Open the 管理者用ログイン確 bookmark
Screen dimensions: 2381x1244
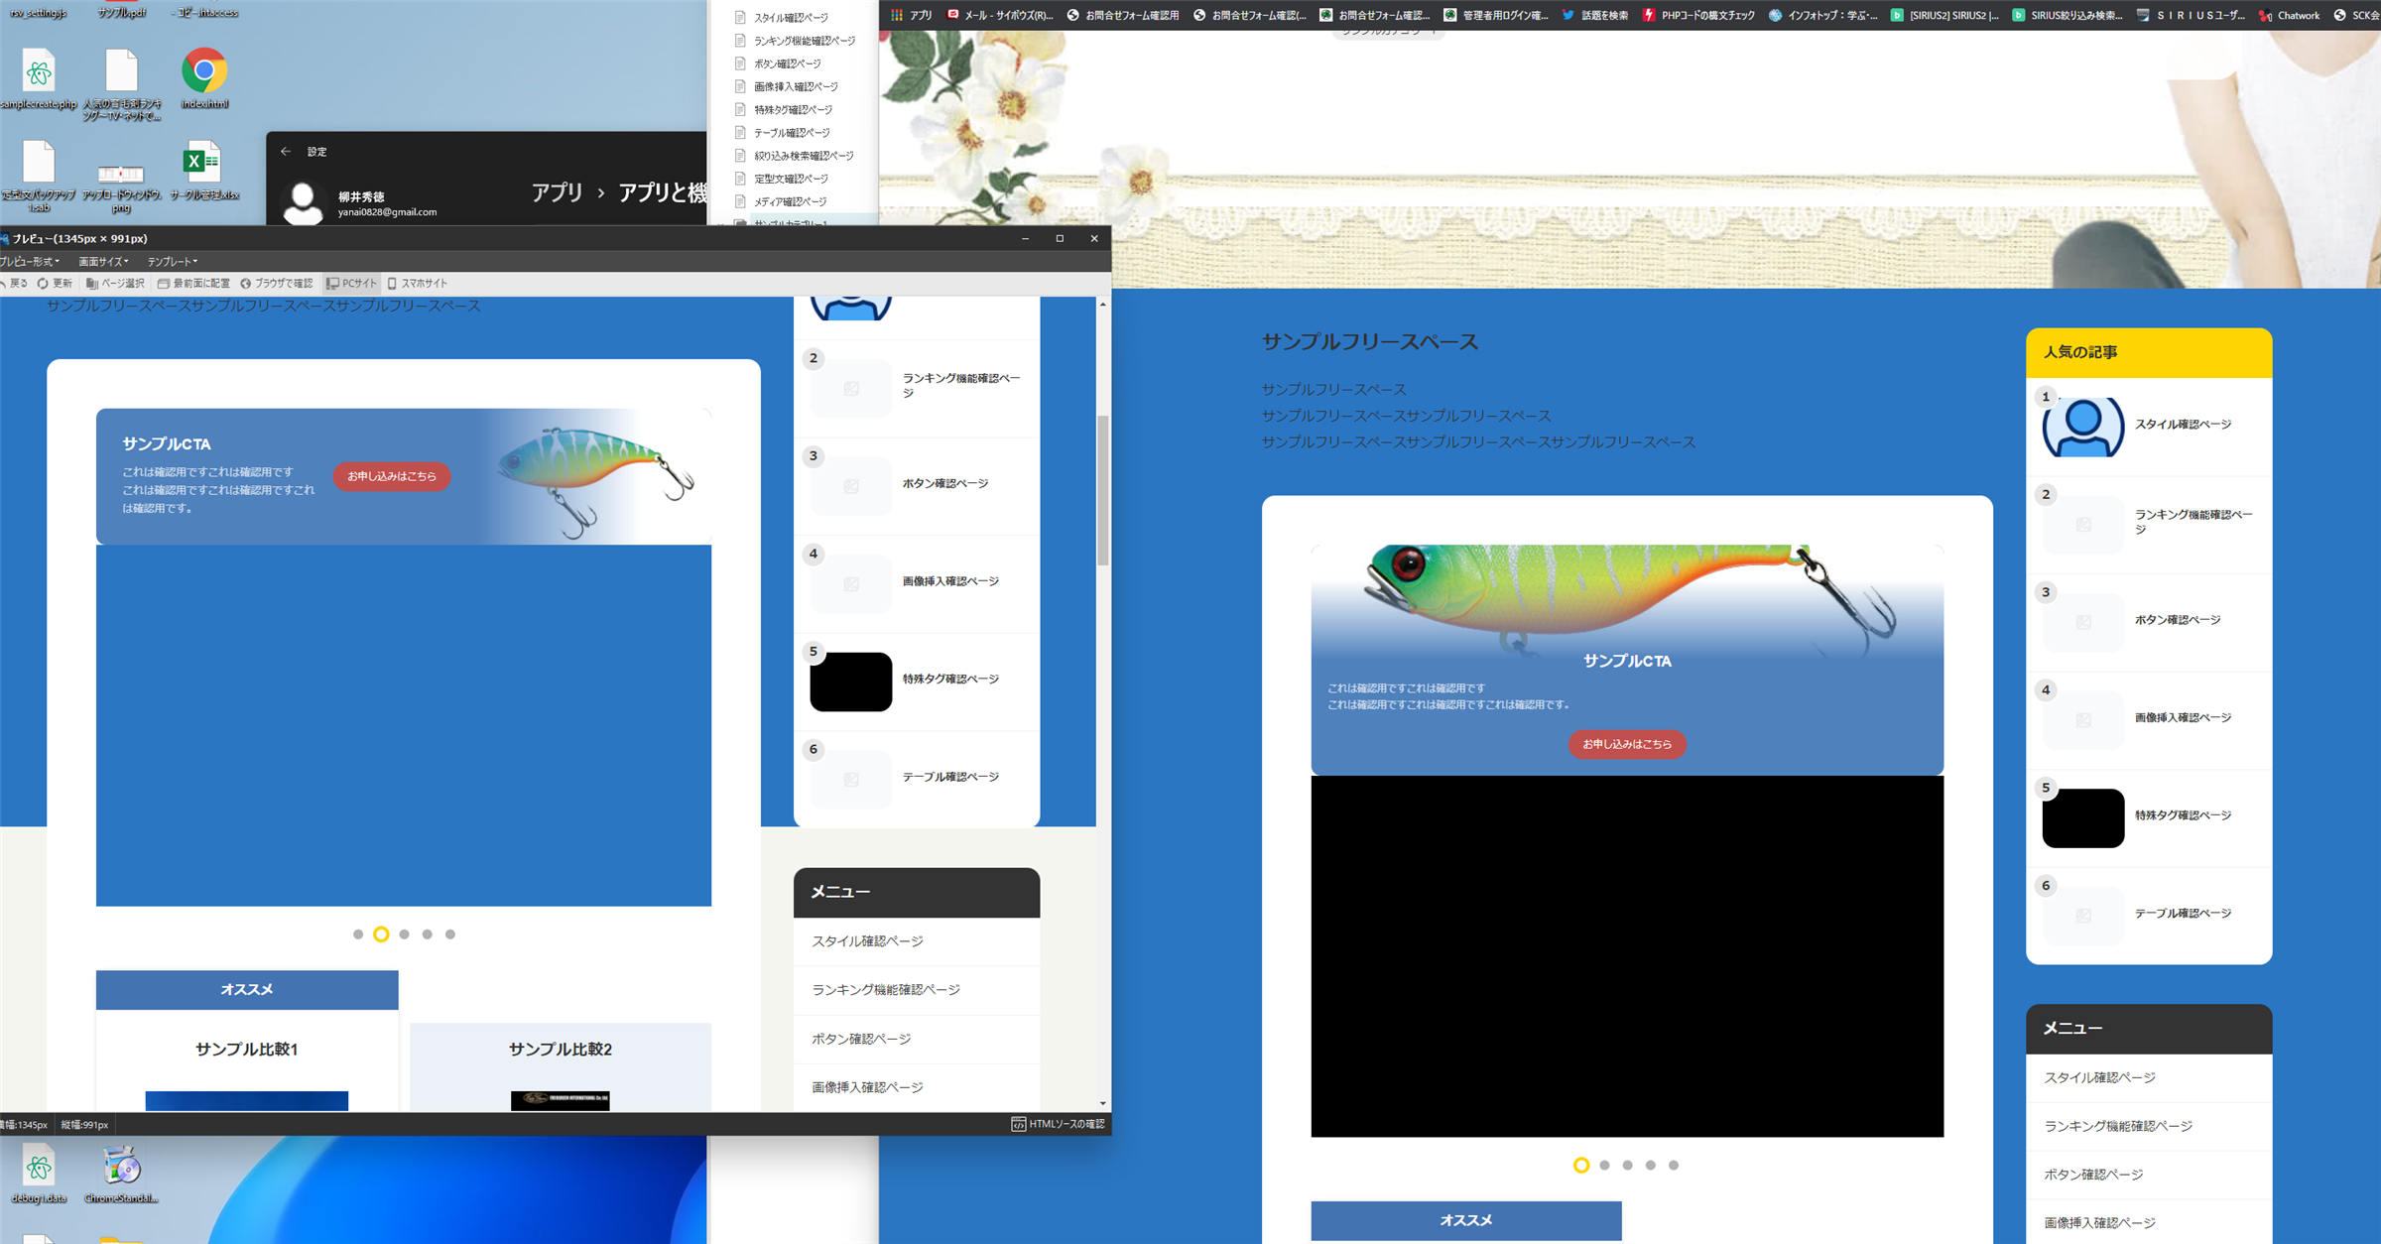[x=1495, y=15]
